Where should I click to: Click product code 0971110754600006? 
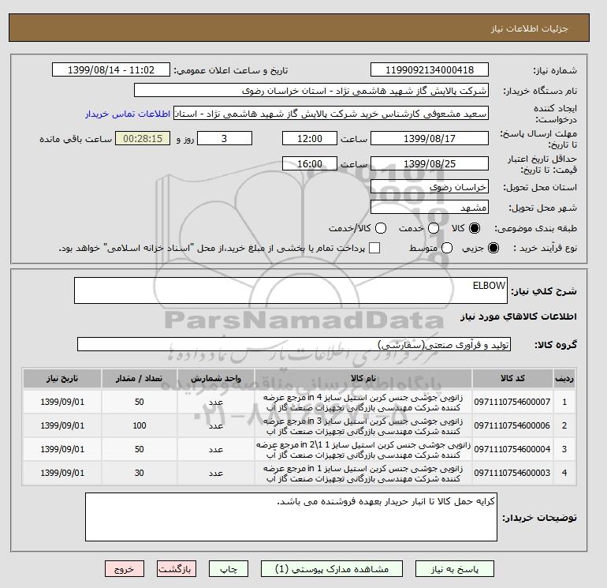click(x=512, y=425)
